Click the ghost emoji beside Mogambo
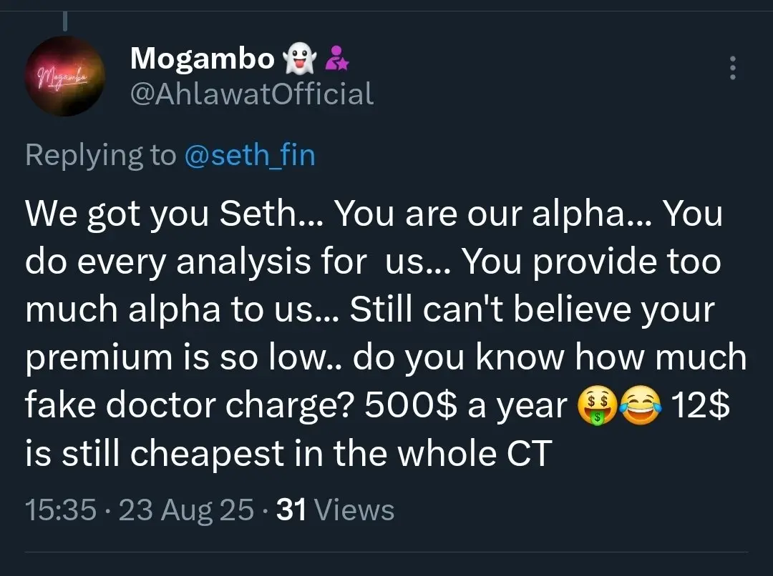The width and height of the screenshot is (773, 576). point(299,58)
